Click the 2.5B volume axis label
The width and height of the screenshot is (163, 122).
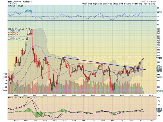(x=5, y=77)
